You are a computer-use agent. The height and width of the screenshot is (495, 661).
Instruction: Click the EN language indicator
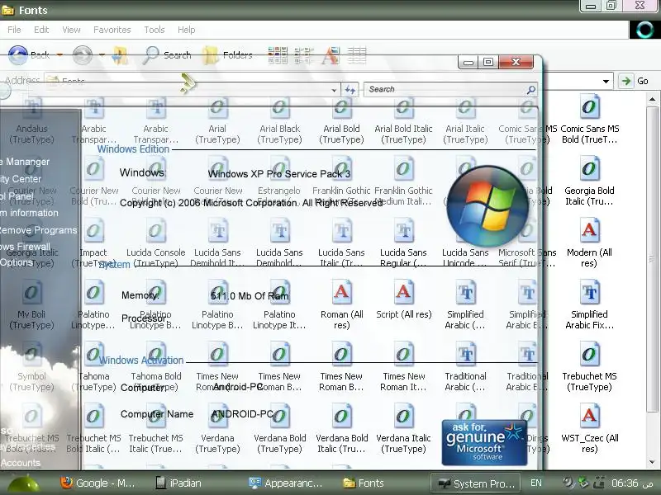point(536,483)
